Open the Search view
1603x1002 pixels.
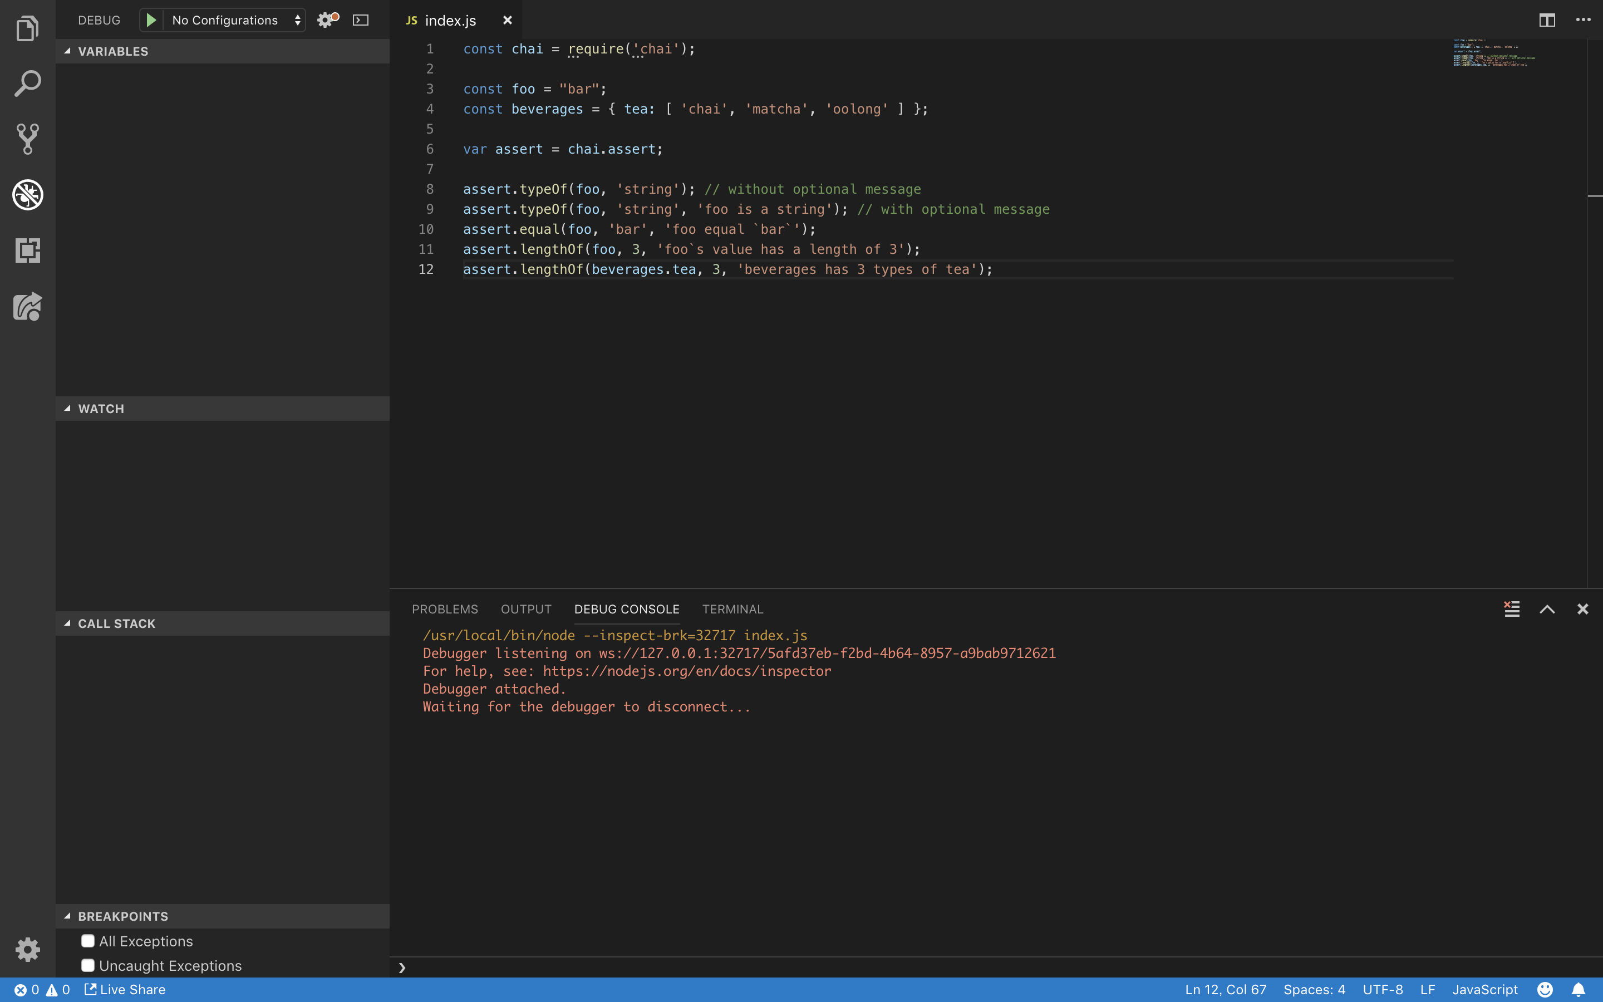tap(27, 83)
